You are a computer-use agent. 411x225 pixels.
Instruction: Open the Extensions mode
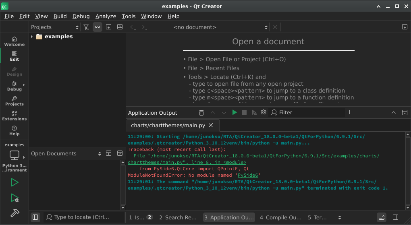click(15, 116)
